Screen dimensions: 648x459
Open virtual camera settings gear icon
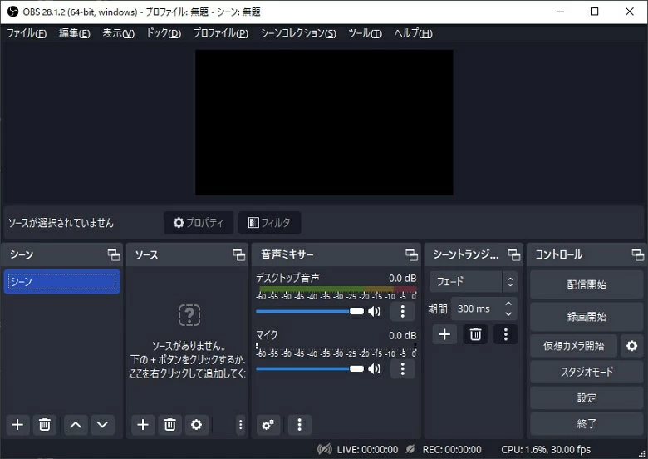pyautogui.click(x=631, y=346)
